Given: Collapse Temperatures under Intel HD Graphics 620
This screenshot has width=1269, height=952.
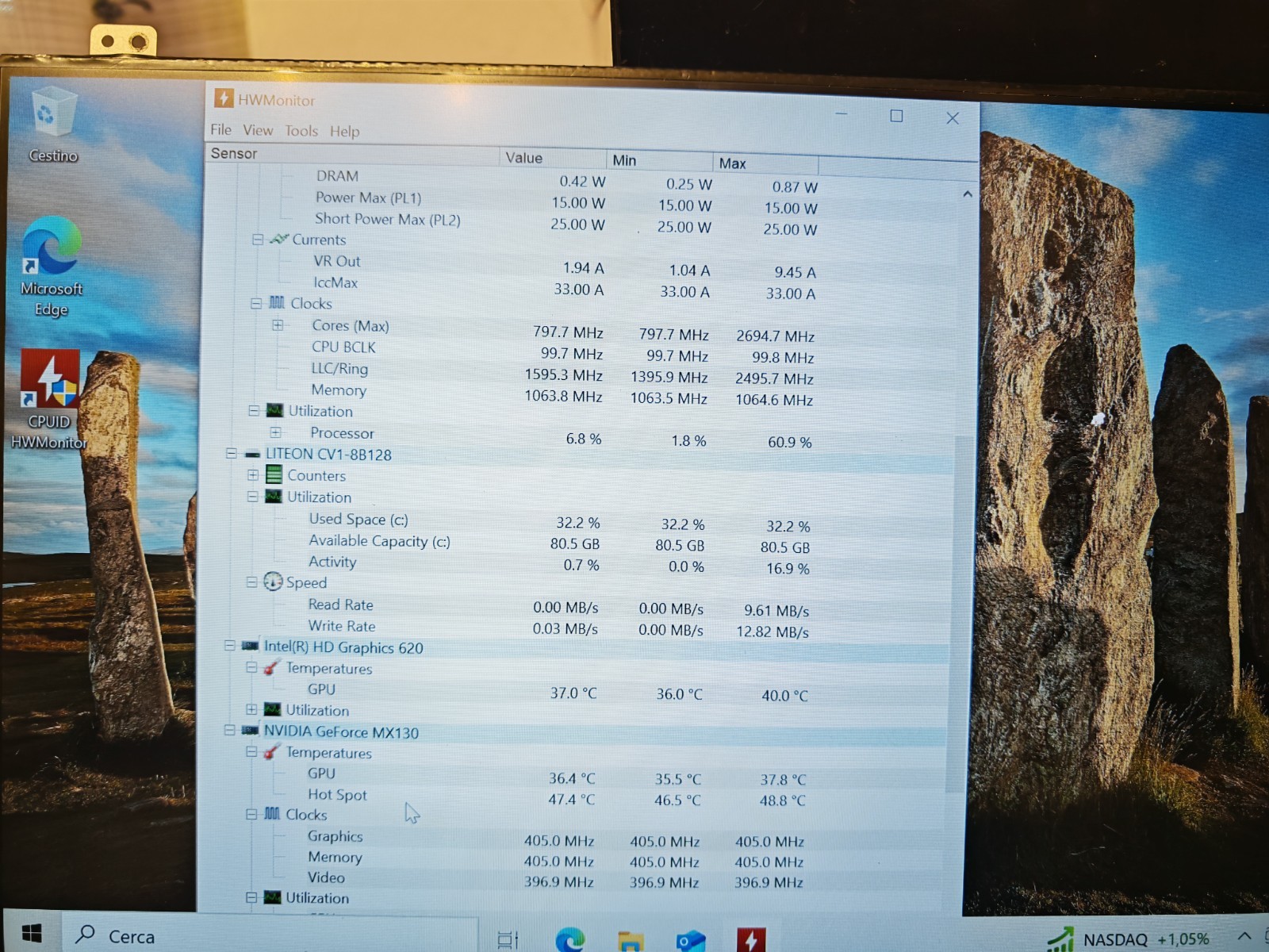Looking at the screenshot, I should [x=252, y=668].
